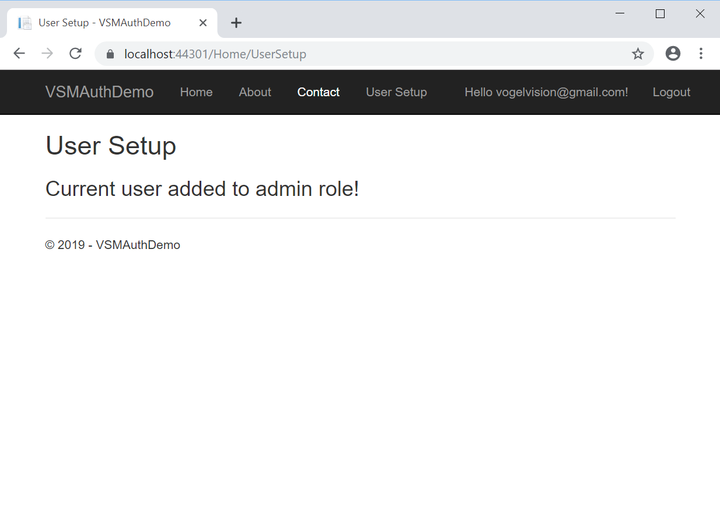Close the User Setup - VSMAuthDemo tab
This screenshot has height=519, width=720.
click(x=202, y=23)
